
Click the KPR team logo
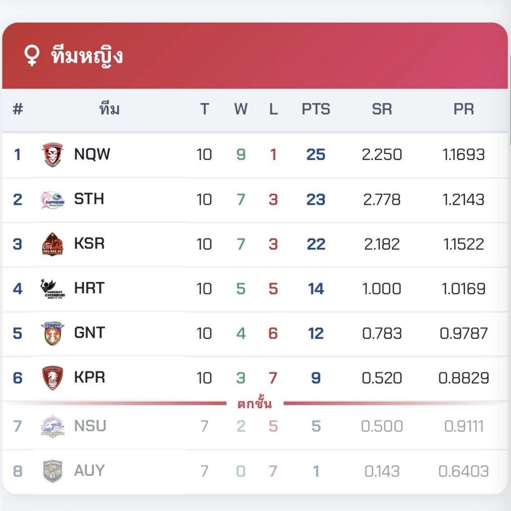click(53, 378)
